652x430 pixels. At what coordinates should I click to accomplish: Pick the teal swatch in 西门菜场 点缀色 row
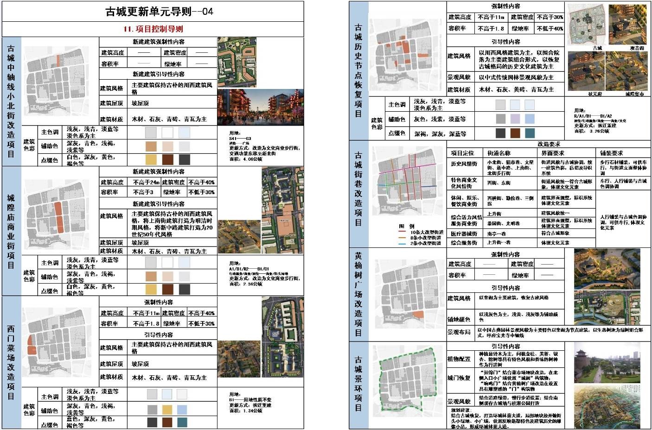tap(182, 422)
